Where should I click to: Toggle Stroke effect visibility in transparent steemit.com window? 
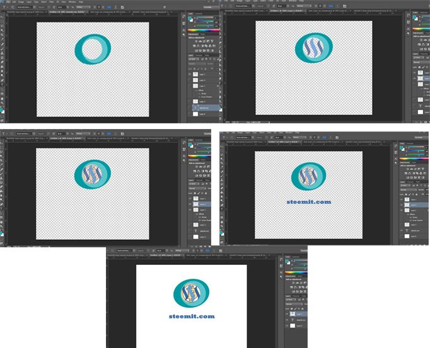coord(411,217)
